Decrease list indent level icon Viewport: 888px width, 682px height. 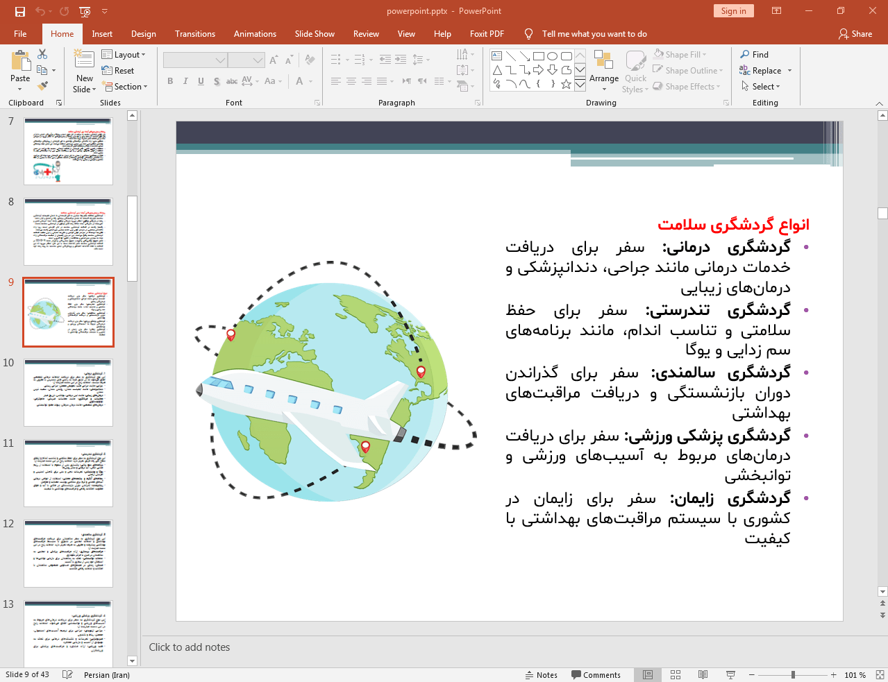coord(385,60)
